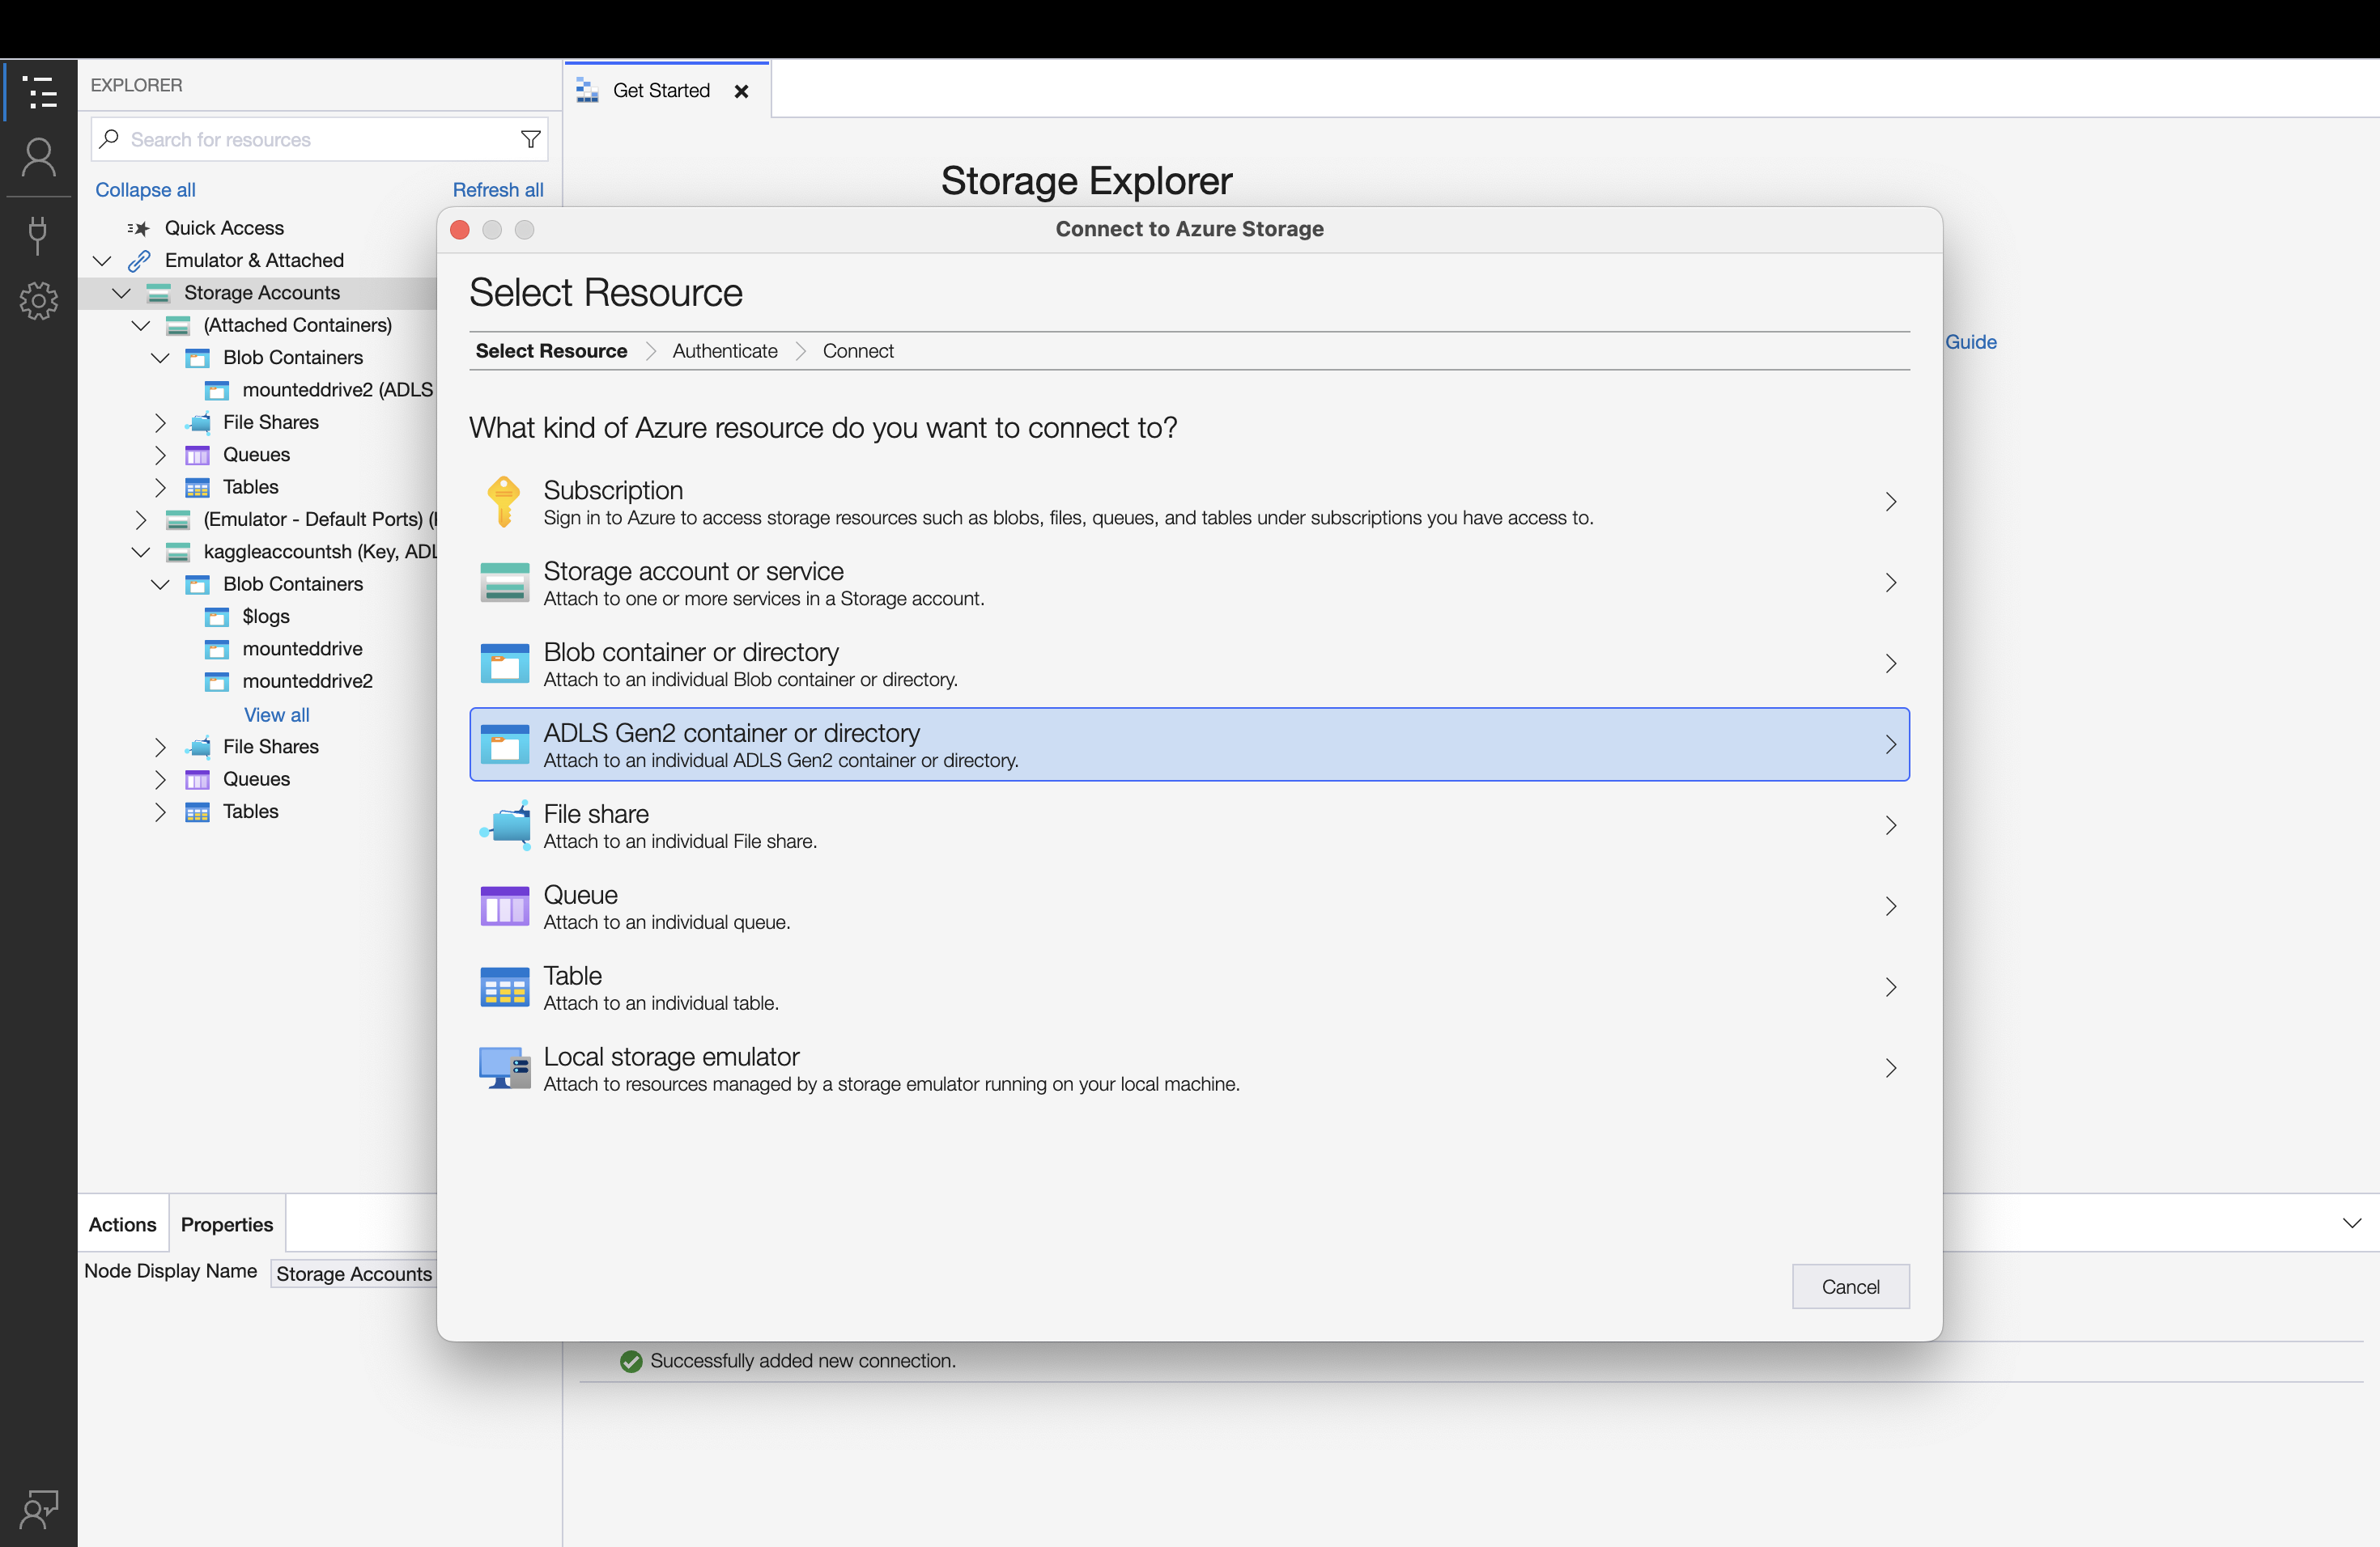Open Settings gear icon in sidebar

[x=39, y=300]
